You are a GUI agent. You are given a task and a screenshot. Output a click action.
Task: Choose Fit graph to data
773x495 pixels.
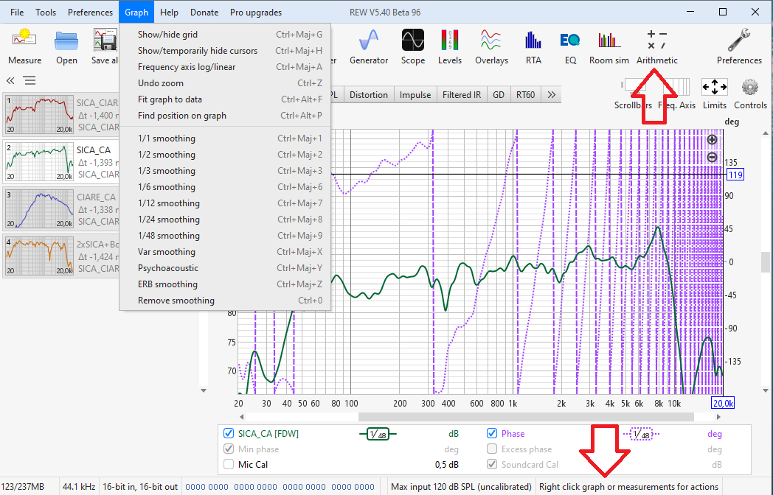[x=170, y=99]
